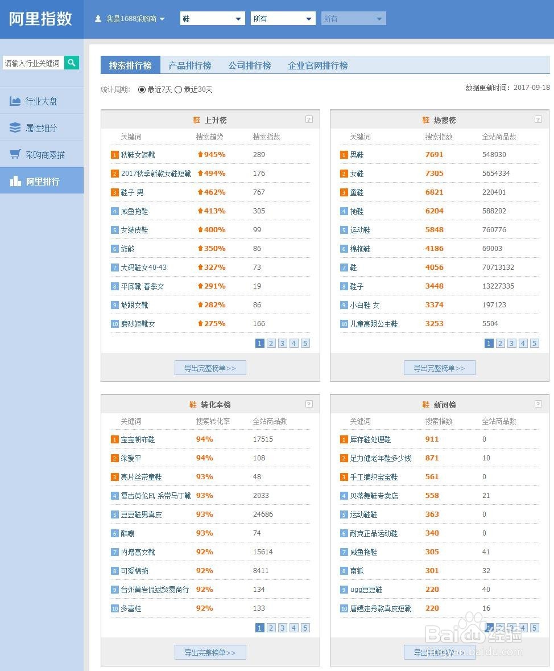Switch to the 产品排行榜 tab

(189, 65)
